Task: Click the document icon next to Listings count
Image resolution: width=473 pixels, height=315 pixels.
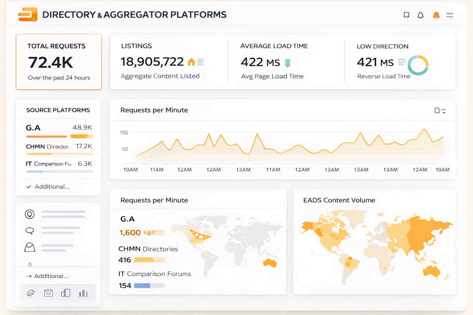Action: pyautogui.click(x=200, y=62)
